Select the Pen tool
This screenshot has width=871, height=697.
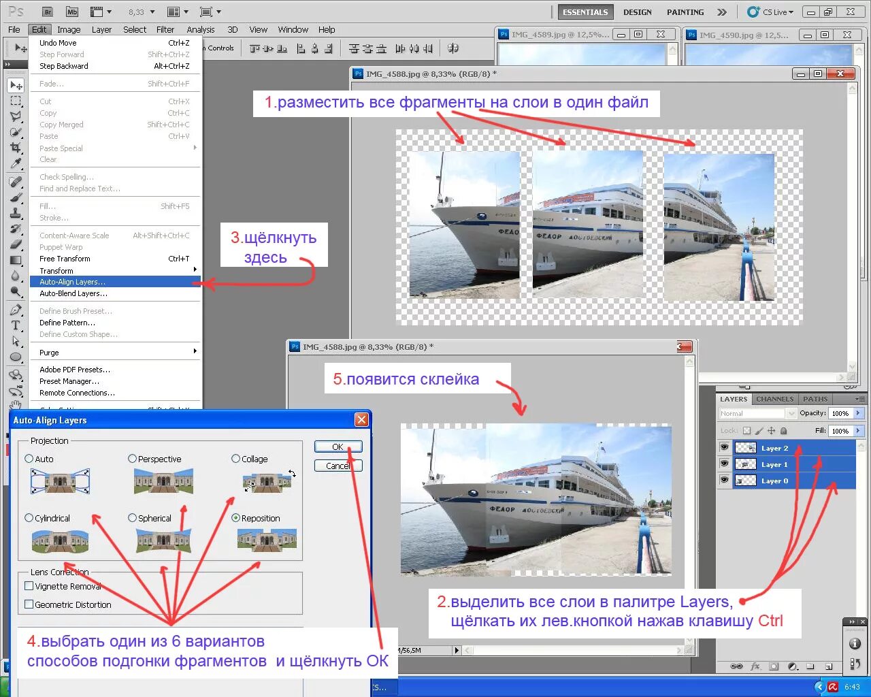click(x=16, y=310)
